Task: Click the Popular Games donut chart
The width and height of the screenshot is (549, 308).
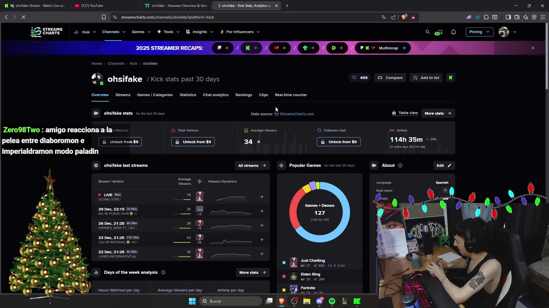Action: coord(320,212)
